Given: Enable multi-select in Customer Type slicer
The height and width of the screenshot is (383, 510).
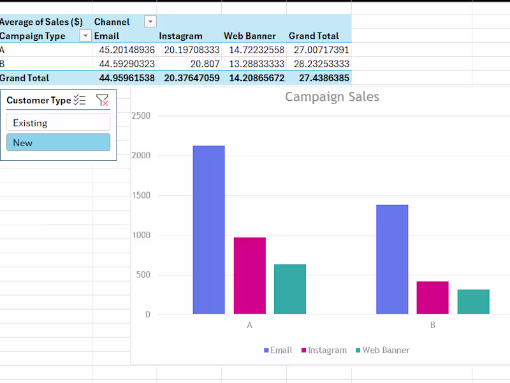Looking at the screenshot, I should click(79, 100).
